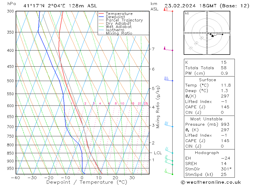Screen dimensions: 253x185
Task: Click the K index value 15
Action: tap(224, 62)
